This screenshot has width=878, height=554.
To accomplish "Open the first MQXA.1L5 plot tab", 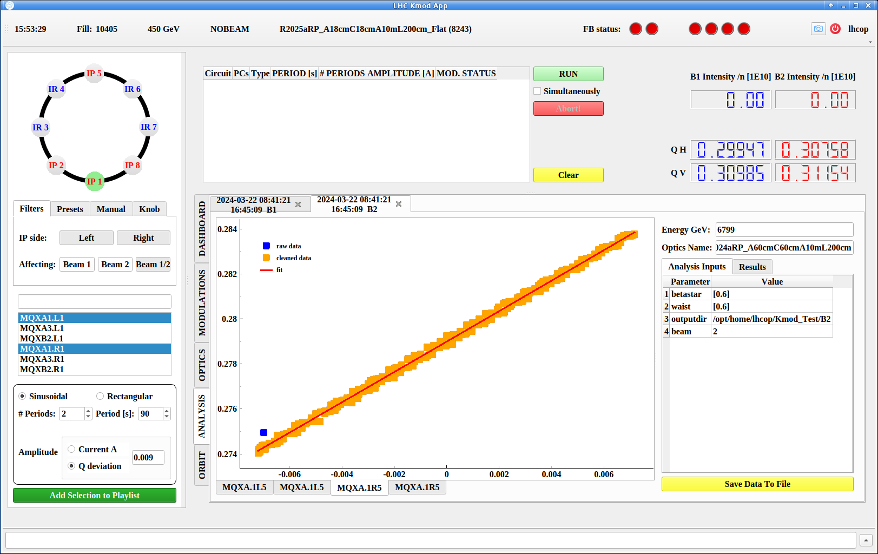I will tap(245, 487).
